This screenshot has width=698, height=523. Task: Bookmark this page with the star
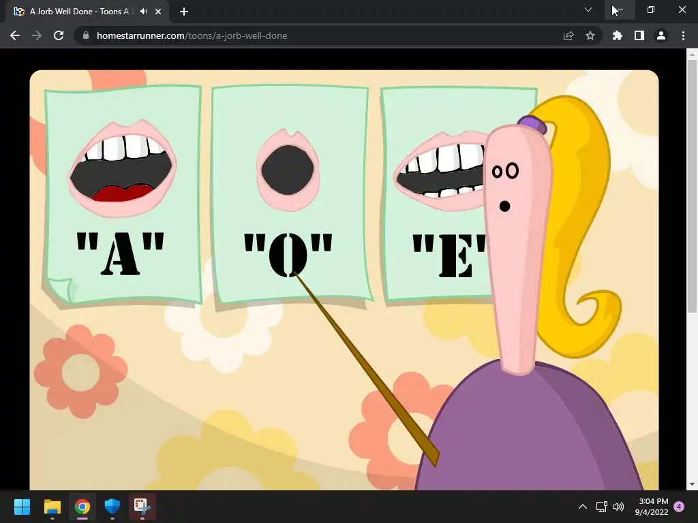(590, 35)
